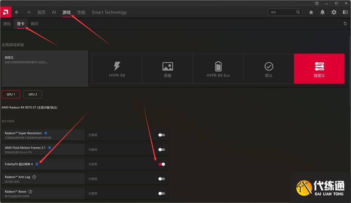Image resolution: width=351 pixels, height=203 pixels.
Task: Click the 自定义 description card
Action: [x=45, y=69]
